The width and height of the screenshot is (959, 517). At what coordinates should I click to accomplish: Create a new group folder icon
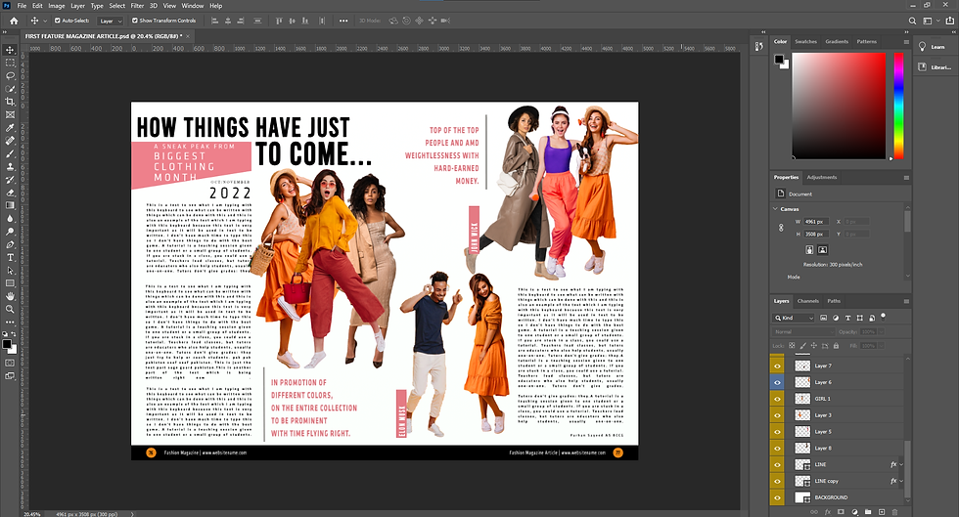[x=868, y=512]
